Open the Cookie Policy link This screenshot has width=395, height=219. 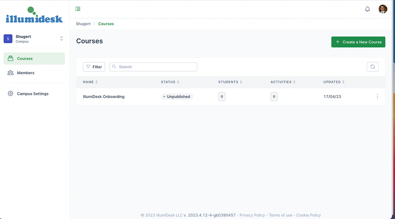pyautogui.click(x=308, y=215)
